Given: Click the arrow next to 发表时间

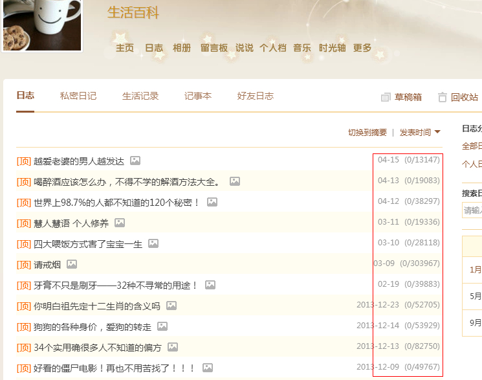Looking at the screenshot, I should [437, 132].
